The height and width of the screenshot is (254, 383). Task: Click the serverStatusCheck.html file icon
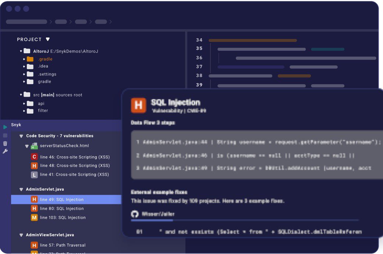[34, 146]
